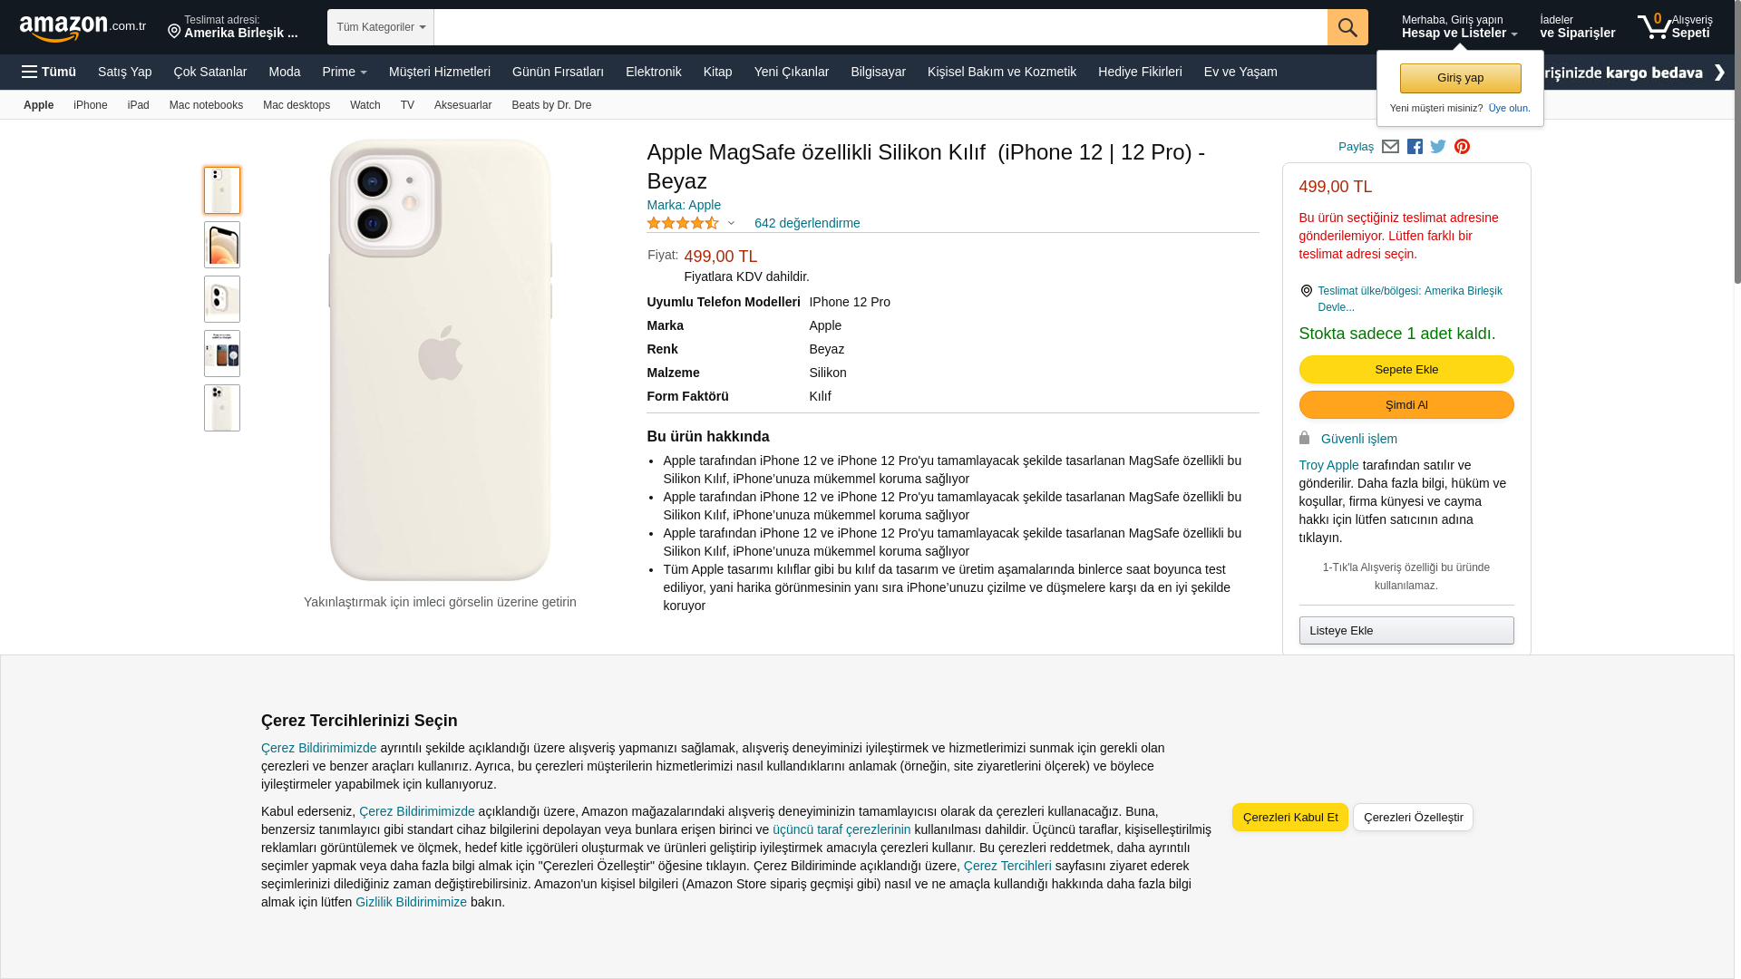
Task: Open the 642 değerlendirme reviews link
Action: pyautogui.click(x=807, y=223)
